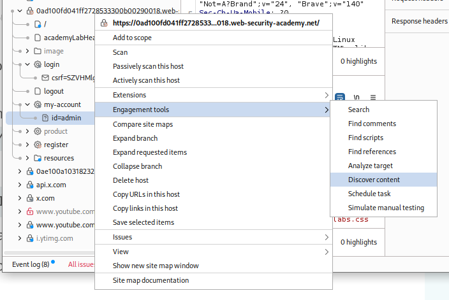Screen dimensions: 449x300
Task: Select Add to scope in context menu
Action: (132, 38)
